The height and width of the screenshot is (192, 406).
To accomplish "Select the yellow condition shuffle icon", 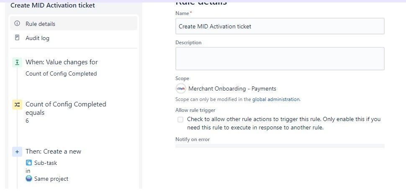I will [17, 104].
